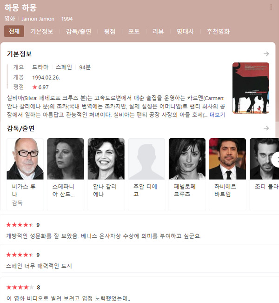View the 추천영화 tab
Viewport: 279px width, 303px height.
coord(218,31)
